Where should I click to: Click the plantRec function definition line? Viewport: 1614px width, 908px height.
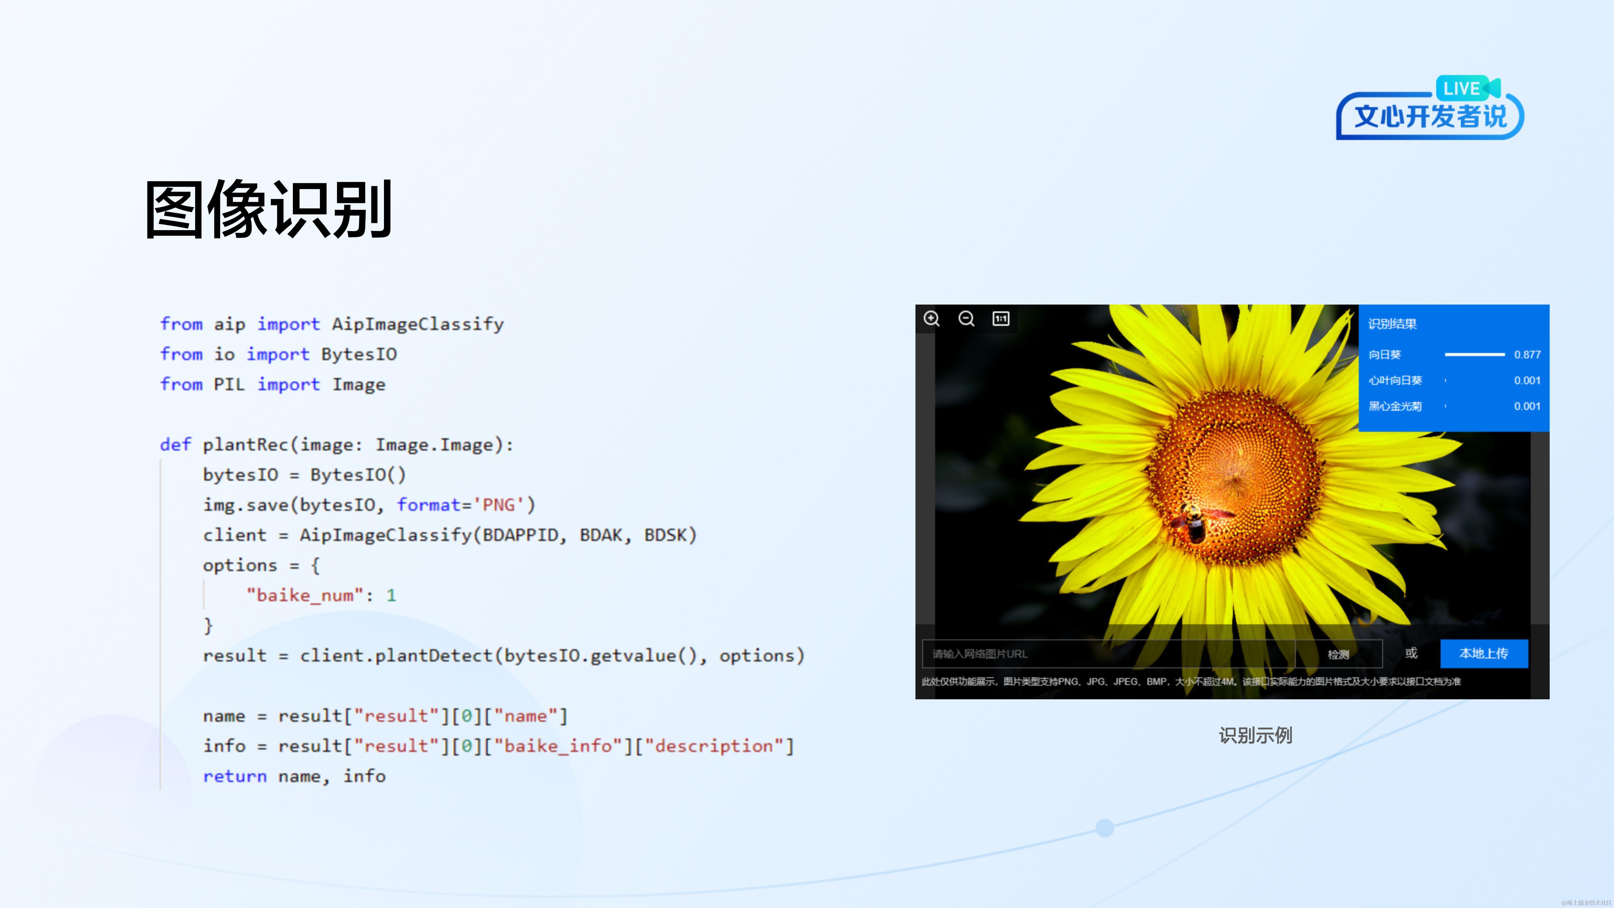tap(336, 445)
